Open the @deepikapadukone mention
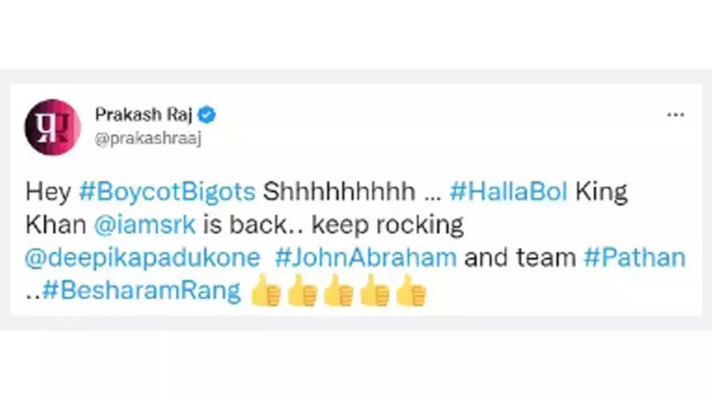712x401 pixels. [142, 258]
